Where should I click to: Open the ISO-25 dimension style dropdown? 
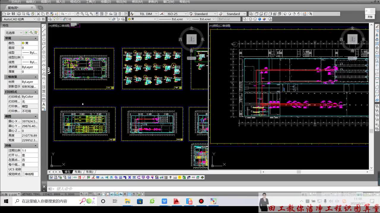(176, 14)
